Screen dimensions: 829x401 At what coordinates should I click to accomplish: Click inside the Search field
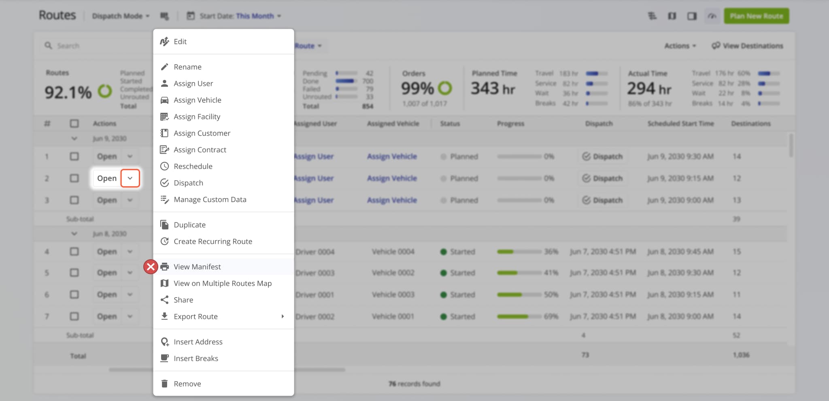pyautogui.click(x=81, y=45)
